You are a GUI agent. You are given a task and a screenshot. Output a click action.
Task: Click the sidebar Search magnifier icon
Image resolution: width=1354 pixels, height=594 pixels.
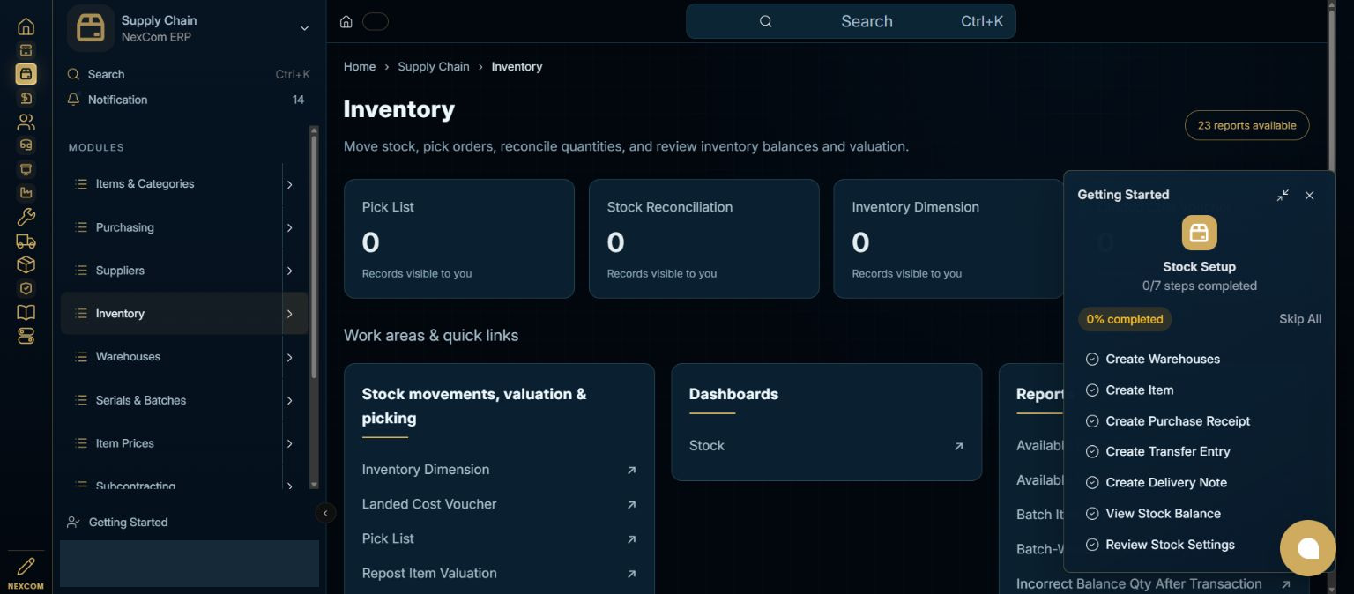click(x=73, y=74)
